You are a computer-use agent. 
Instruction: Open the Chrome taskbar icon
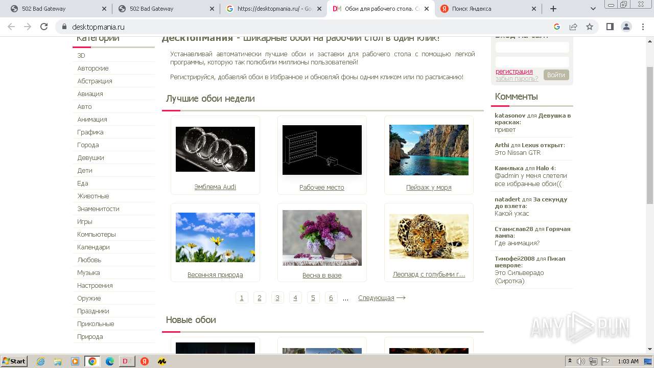pyautogui.click(x=92, y=361)
